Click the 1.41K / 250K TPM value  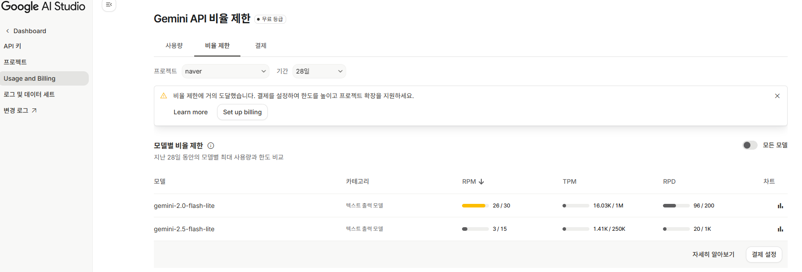coord(609,229)
